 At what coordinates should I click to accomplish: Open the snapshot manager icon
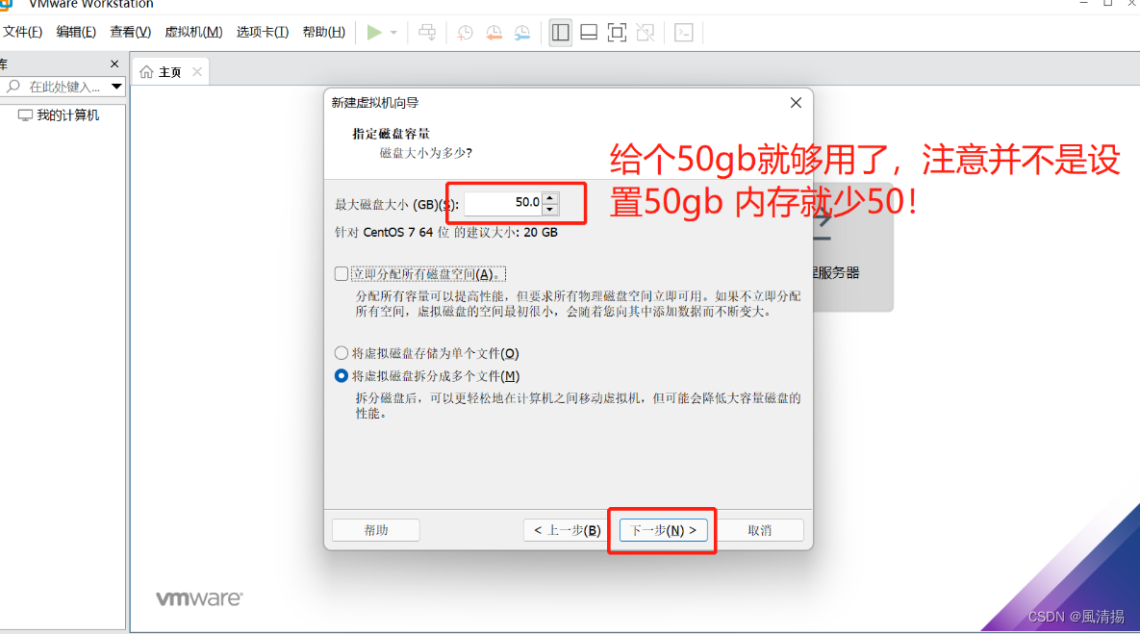pyautogui.click(x=522, y=33)
